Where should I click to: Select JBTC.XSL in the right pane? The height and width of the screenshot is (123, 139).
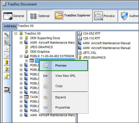[x=90, y=53]
